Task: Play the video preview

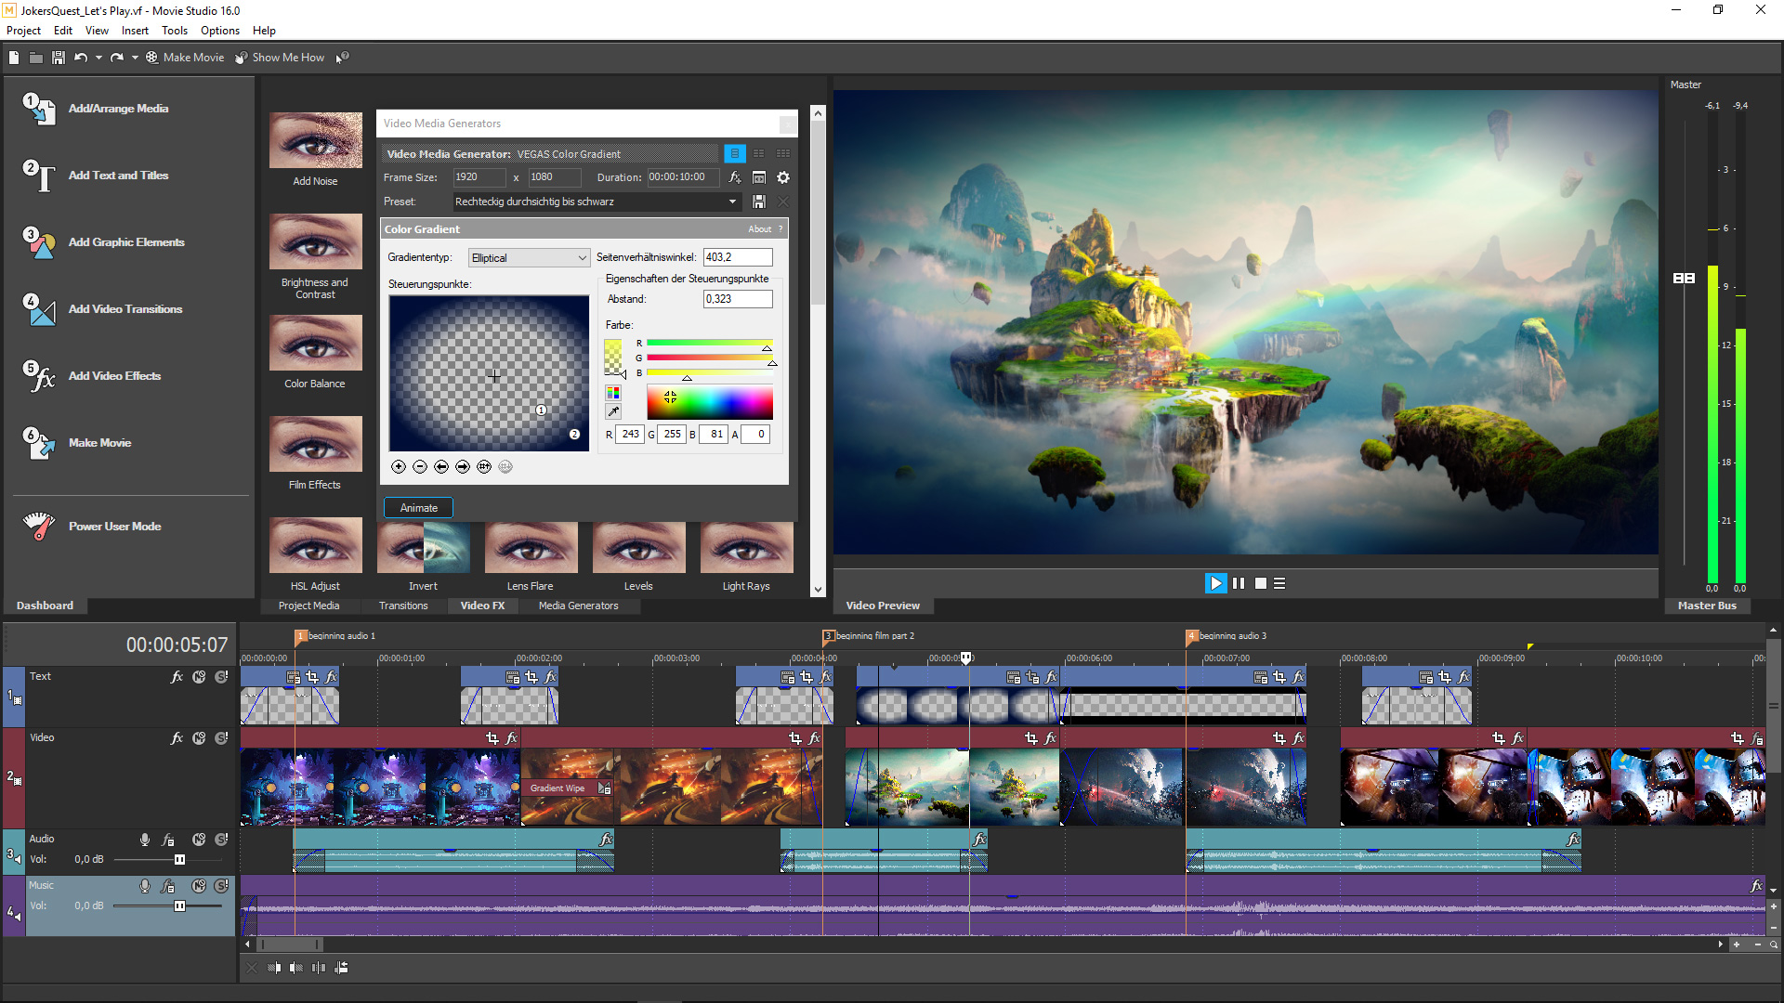Action: tap(1216, 583)
